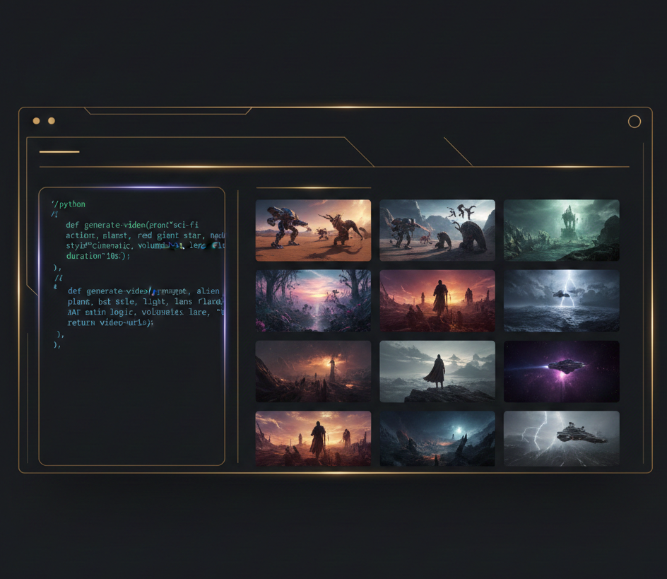The height and width of the screenshot is (579, 667).
Task: Click the circle icon at top-right corner
Action: pos(634,122)
